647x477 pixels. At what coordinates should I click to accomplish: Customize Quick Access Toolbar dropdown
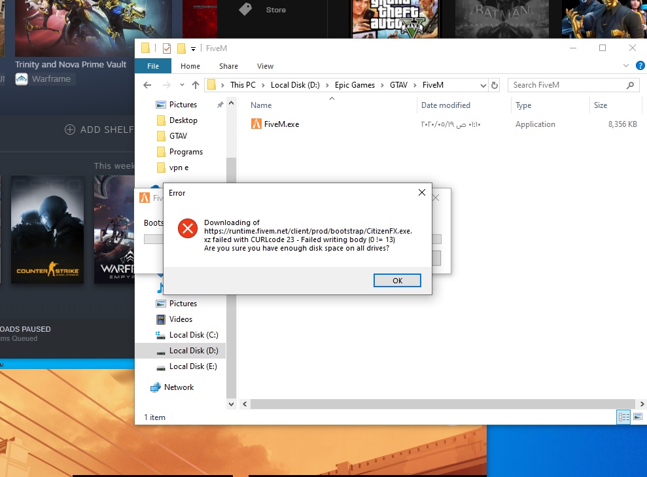coord(194,48)
